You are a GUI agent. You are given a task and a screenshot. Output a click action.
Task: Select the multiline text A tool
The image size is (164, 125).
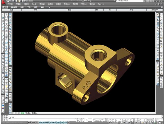(x=10, y=68)
